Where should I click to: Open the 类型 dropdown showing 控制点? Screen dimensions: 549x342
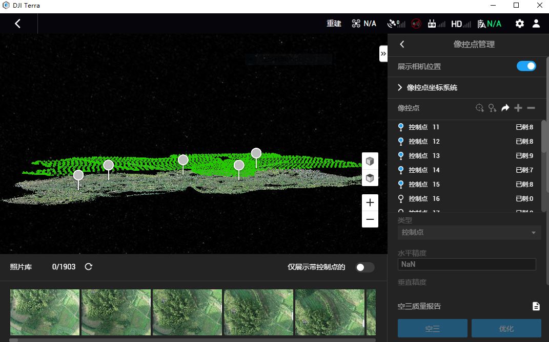click(x=469, y=232)
